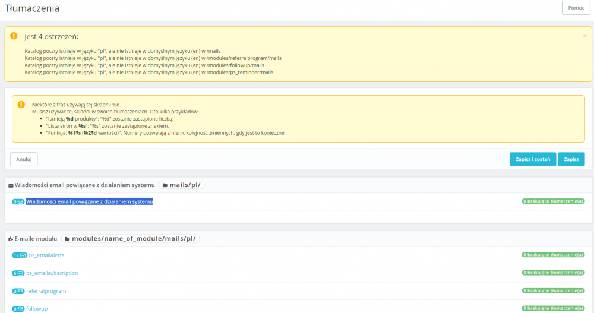Click the Zapisz save button

[x=571, y=159]
